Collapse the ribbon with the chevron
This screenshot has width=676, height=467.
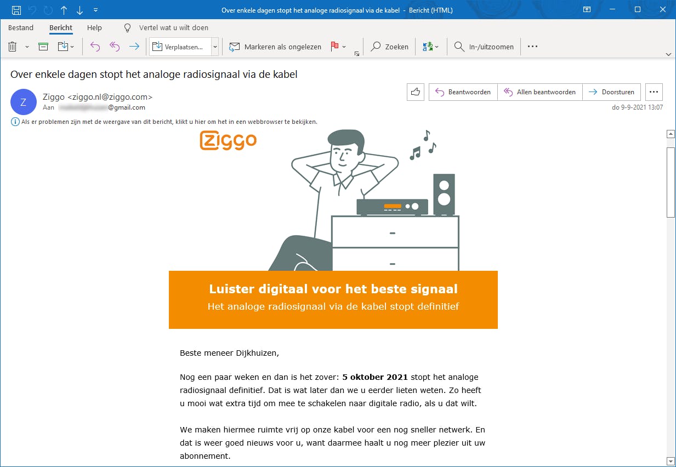coord(668,54)
